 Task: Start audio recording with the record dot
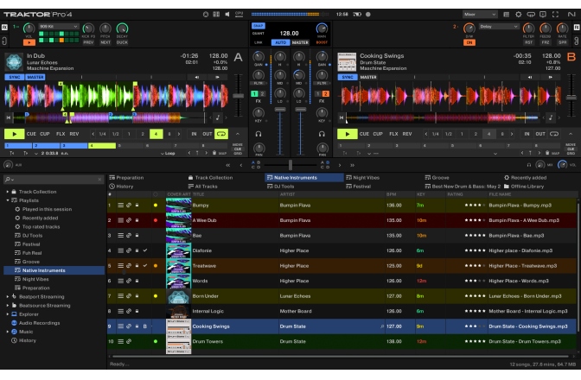click(368, 15)
